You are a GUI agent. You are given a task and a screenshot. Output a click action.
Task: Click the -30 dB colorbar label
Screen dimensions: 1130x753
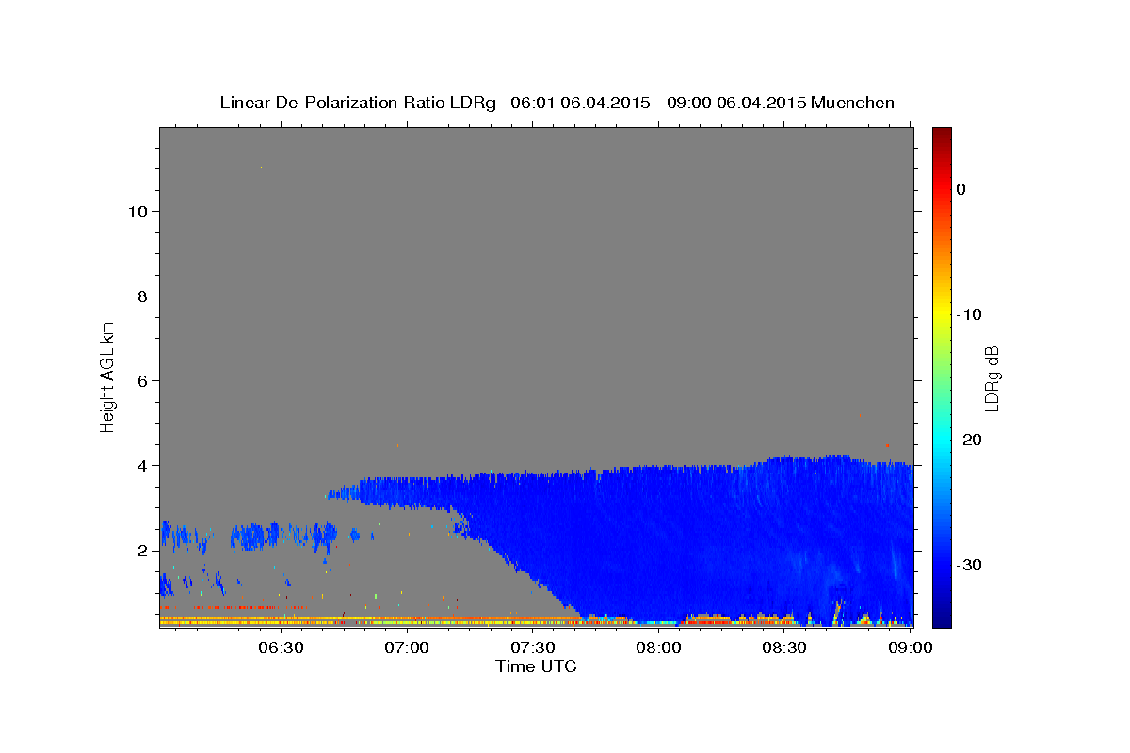(x=970, y=565)
